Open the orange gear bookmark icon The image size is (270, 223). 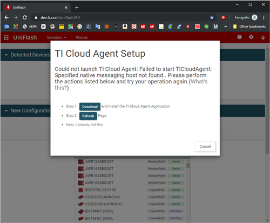(x=107, y=27)
